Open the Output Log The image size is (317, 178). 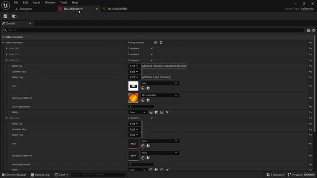(x=40, y=175)
